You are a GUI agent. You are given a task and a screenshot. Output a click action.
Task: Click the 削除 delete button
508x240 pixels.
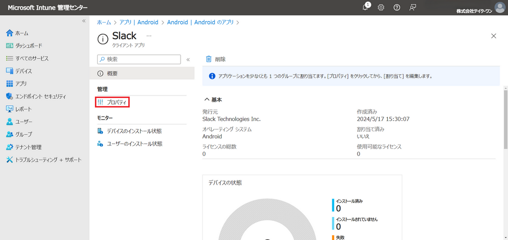[x=216, y=59]
